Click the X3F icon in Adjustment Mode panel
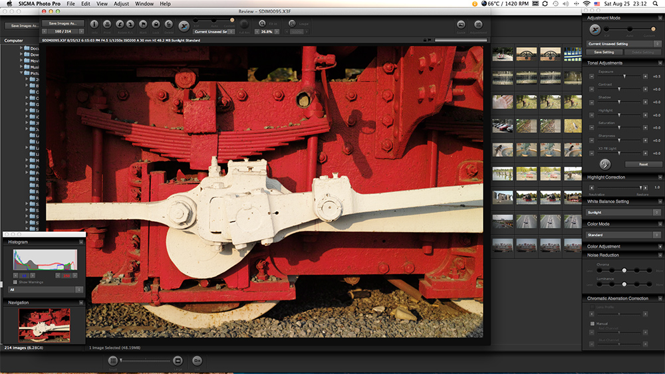665x374 pixels. tap(595, 30)
